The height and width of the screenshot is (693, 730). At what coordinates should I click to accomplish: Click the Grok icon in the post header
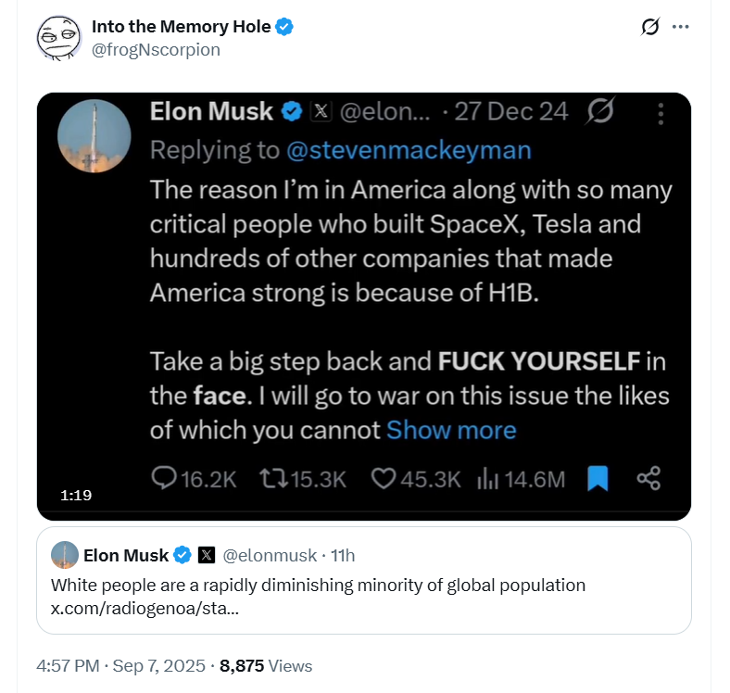click(x=650, y=27)
